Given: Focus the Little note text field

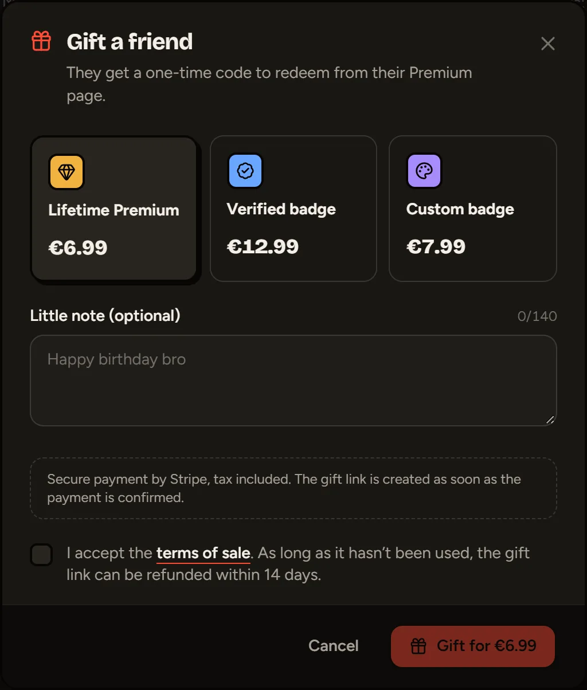Looking at the screenshot, I should [293, 381].
